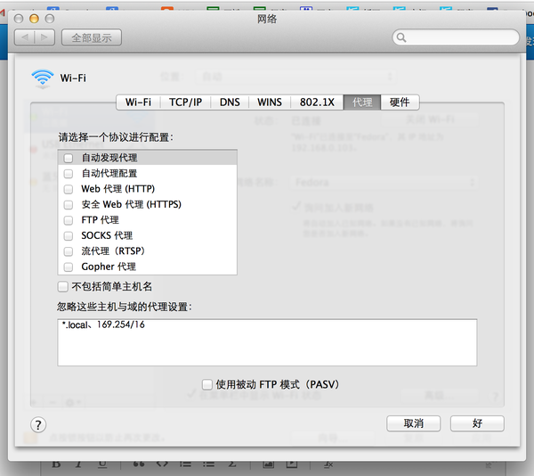Enable the FTP 代理 checkbox

[69, 220]
